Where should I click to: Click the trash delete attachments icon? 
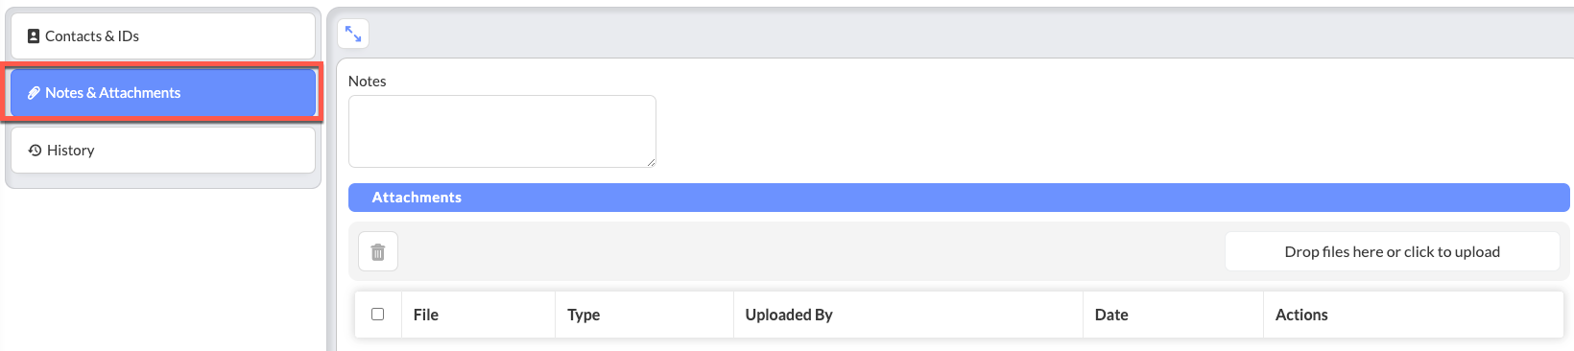pyautogui.click(x=378, y=252)
